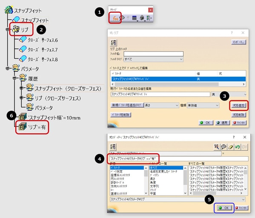Click the lock icon in the Knowledge toolbar
This screenshot has height=218, width=255.
coord(142,18)
